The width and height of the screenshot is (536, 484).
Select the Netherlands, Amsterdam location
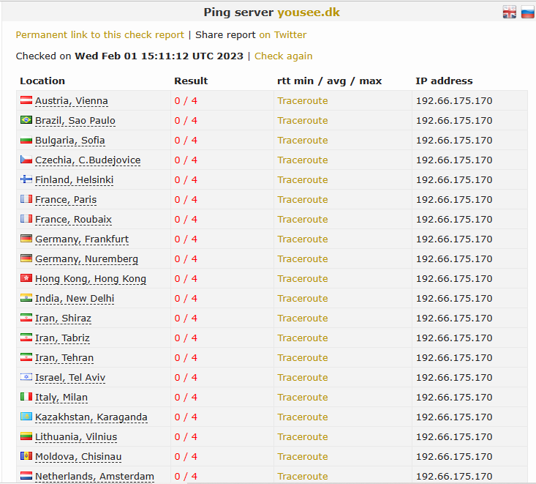pos(94,477)
